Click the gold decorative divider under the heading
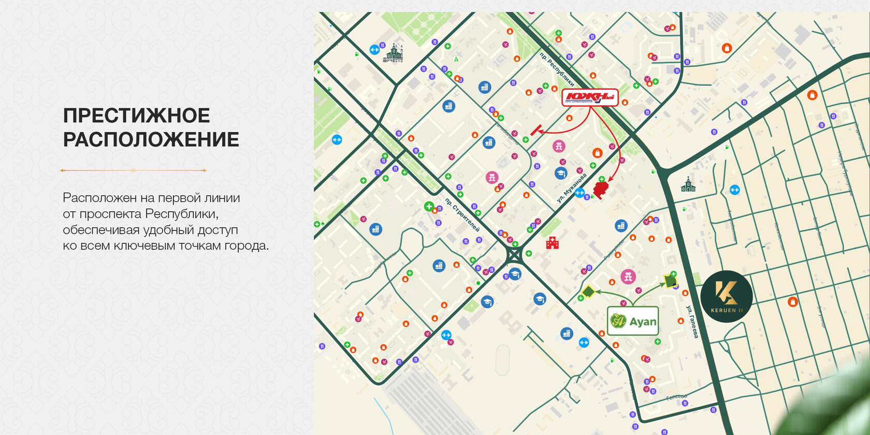Screen dimensions: 870x435 (133, 170)
